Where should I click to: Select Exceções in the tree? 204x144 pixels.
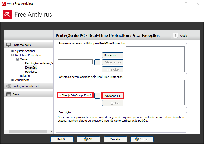coord(31,67)
